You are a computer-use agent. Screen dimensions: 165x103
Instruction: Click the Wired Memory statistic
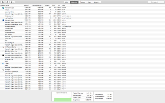[103, 96]
